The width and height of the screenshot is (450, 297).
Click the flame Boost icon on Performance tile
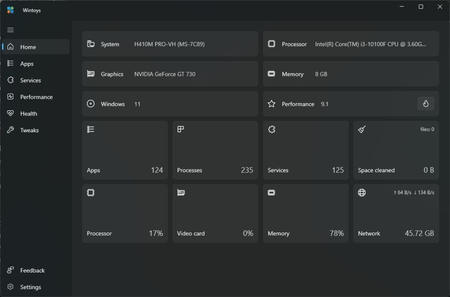(x=425, y=104)
